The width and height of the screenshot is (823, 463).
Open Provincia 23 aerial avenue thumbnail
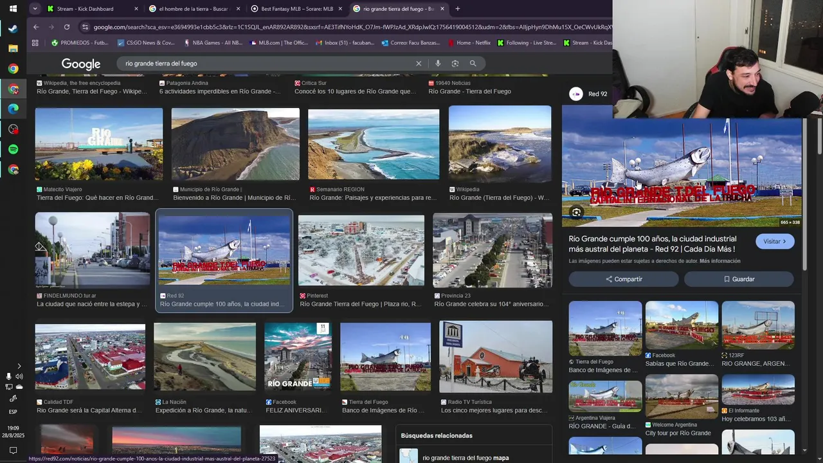pos(493,251)
